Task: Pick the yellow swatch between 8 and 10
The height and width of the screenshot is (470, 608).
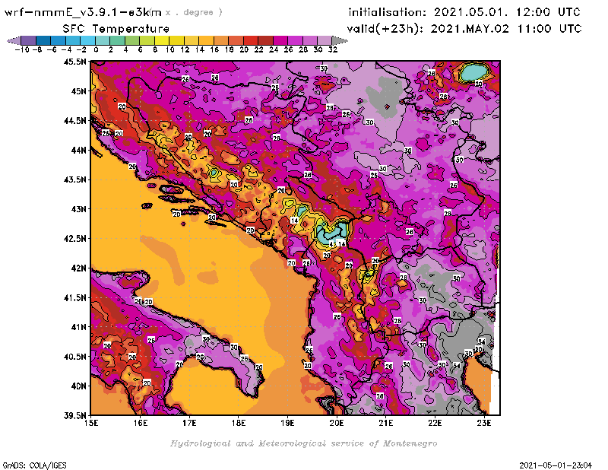Action: point(161,40)
